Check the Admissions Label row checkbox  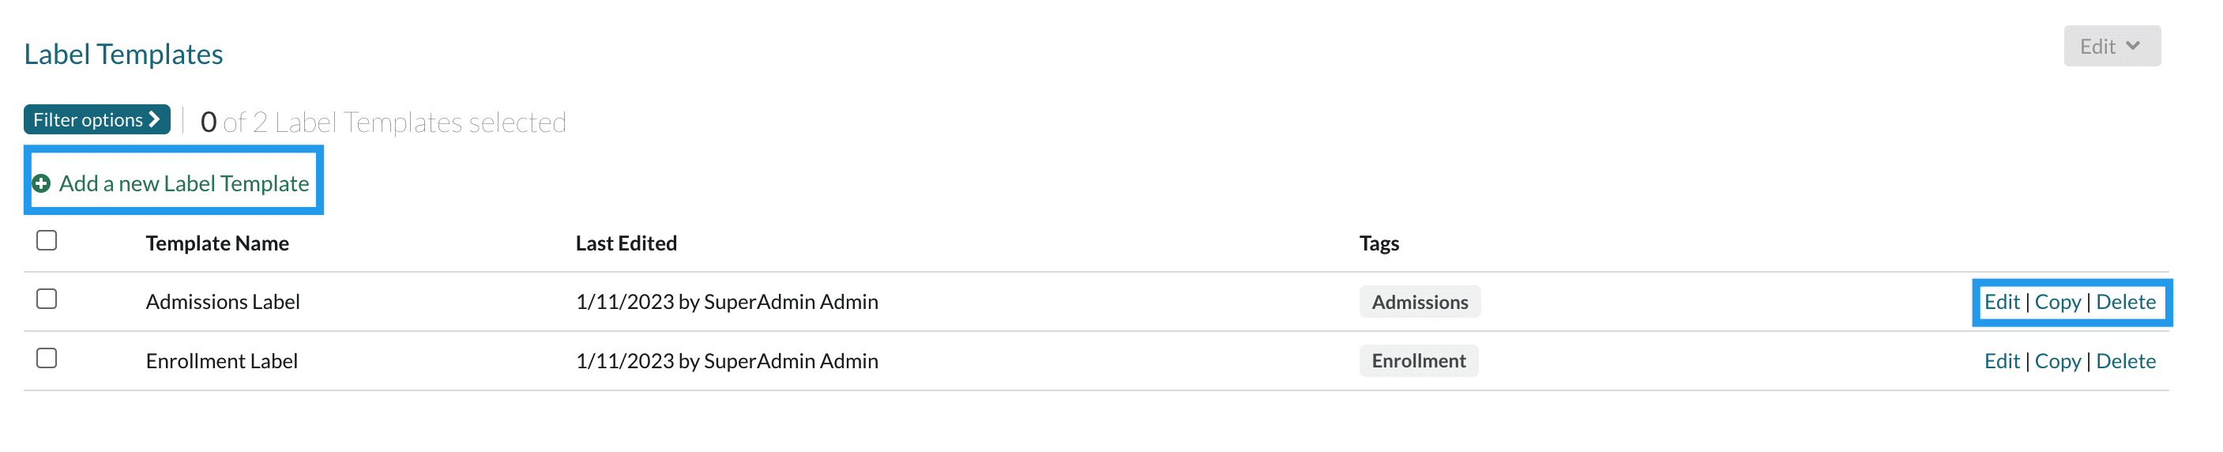pos(47,299)
